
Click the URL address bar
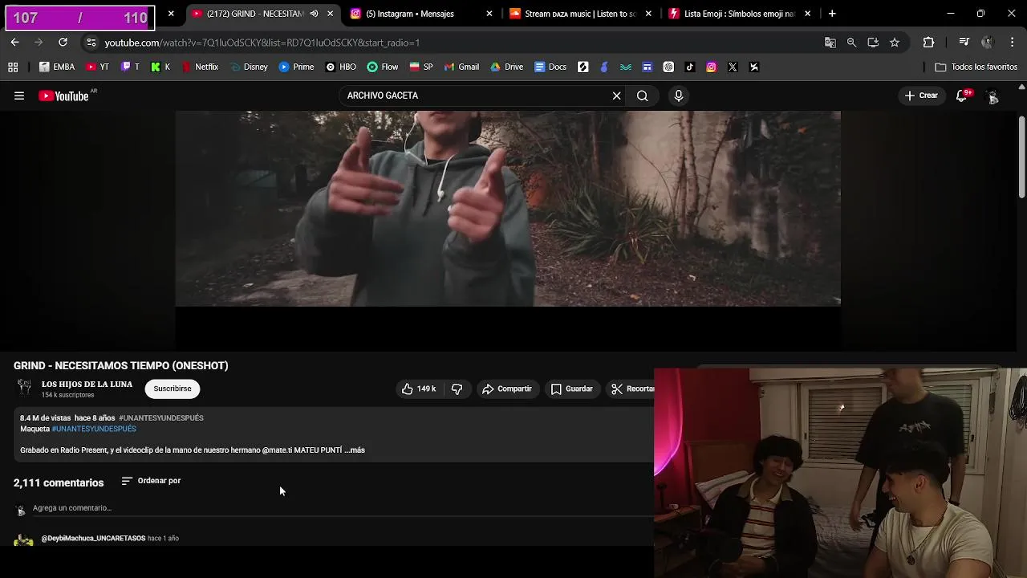(x=457, y=43)
